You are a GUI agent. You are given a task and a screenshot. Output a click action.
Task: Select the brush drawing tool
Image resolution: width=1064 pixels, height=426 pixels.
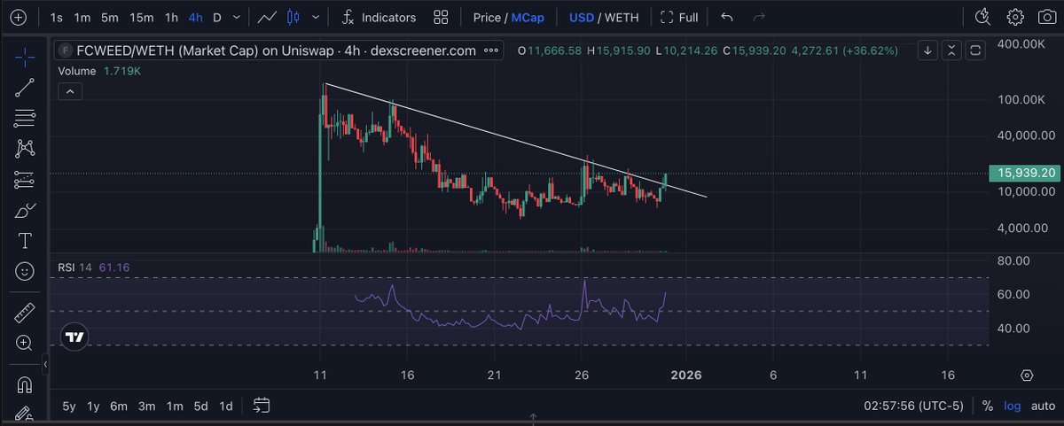tap(26, 210)
